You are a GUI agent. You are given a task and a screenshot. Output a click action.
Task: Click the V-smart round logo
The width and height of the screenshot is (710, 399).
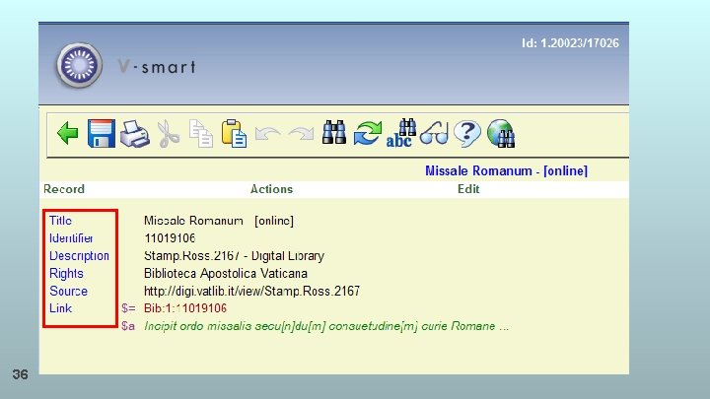tap(79, 65)
